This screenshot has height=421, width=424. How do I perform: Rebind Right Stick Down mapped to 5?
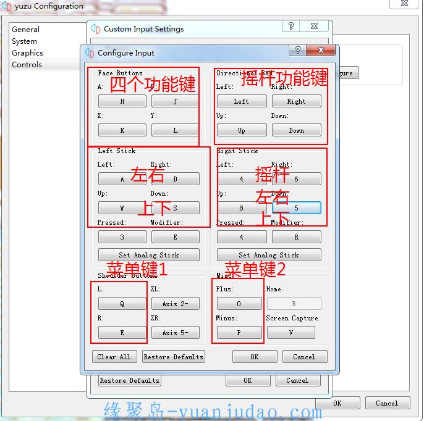pyautogui.click(x=297, y=208)
